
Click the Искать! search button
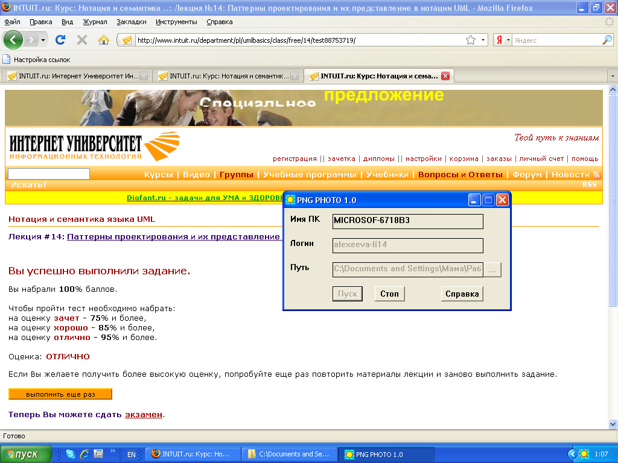[28, 184]
